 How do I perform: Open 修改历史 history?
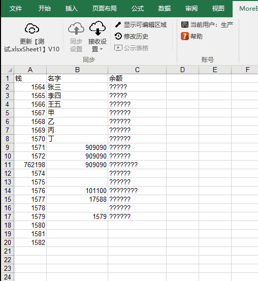coord(132,36)
